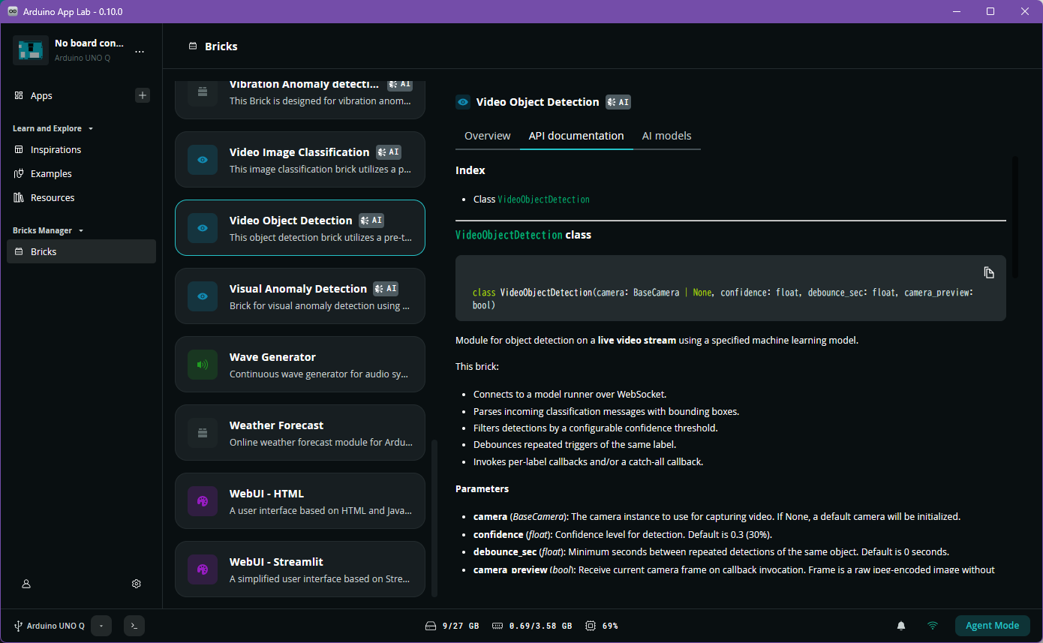Viewport: 1043px width, 643px height.
Task: Switch to the Overview tab
Action: click(x=488, y=136)
